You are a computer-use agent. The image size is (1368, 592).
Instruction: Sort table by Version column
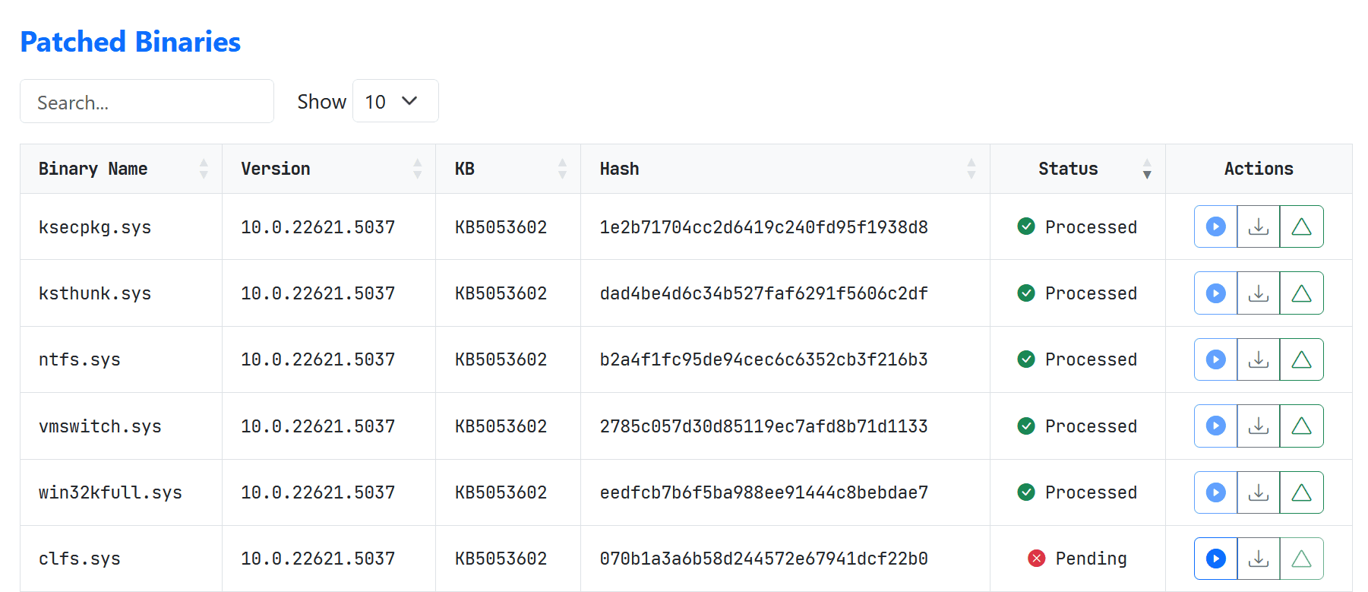point(417,169)
